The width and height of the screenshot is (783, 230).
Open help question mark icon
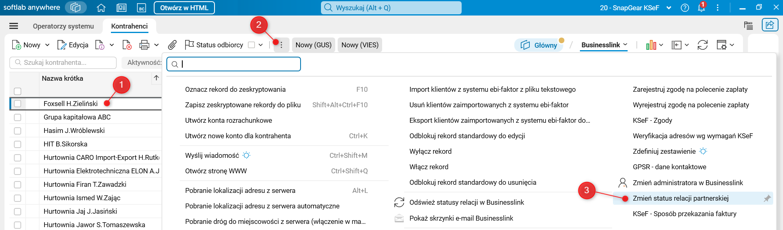point(685,8)
